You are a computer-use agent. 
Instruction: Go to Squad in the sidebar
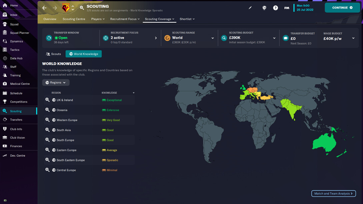[x=14, y=24]
